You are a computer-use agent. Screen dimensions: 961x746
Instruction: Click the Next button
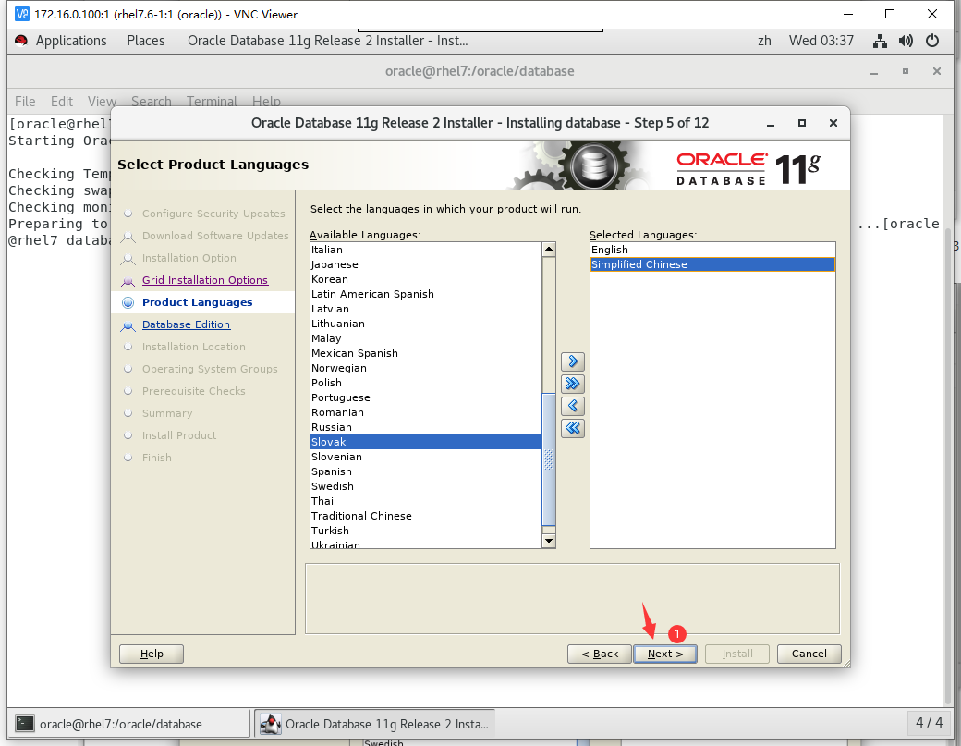665,654
